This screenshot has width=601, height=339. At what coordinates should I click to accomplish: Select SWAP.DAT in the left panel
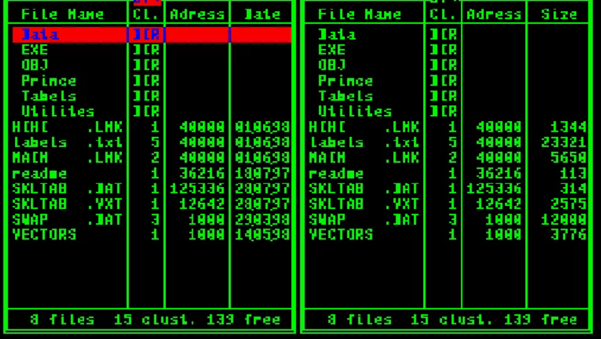[x=67, y=219]
